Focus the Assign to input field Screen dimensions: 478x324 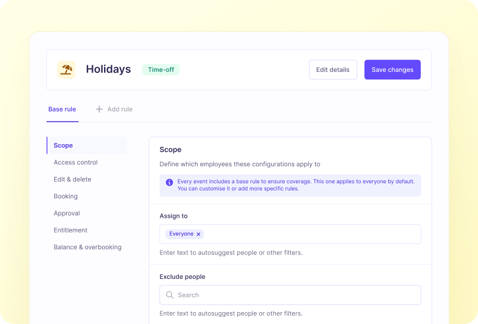click(290, 234)
